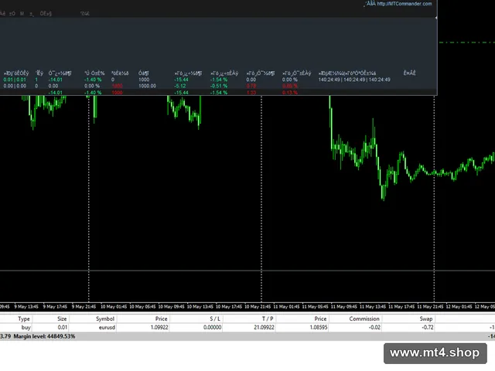Image resolution: width=495 pixels, height=371 pixels.
Task: Select the 'M' tab in panel header
Action: pyautogui.click(x=22, y=14)
